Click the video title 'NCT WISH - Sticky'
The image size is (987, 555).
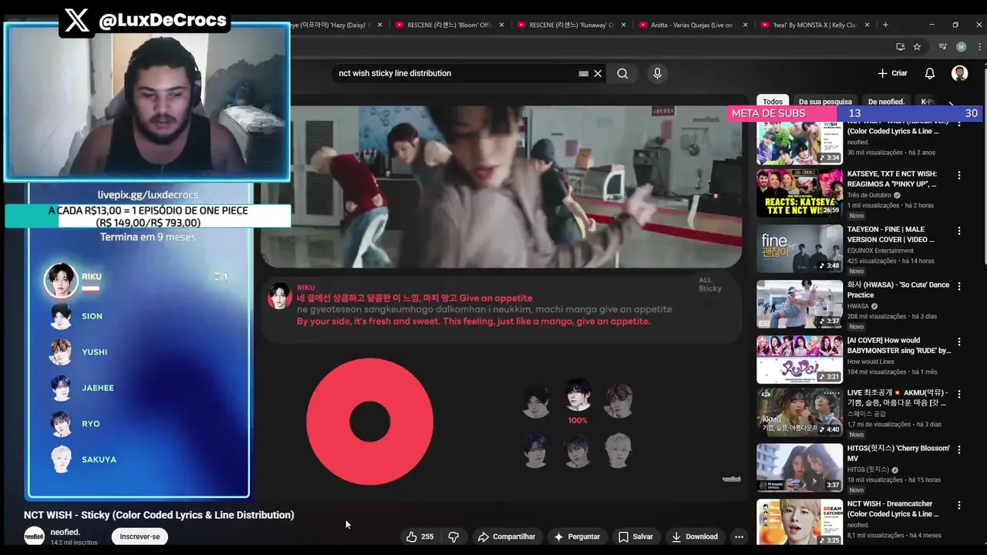coord(159,515)
